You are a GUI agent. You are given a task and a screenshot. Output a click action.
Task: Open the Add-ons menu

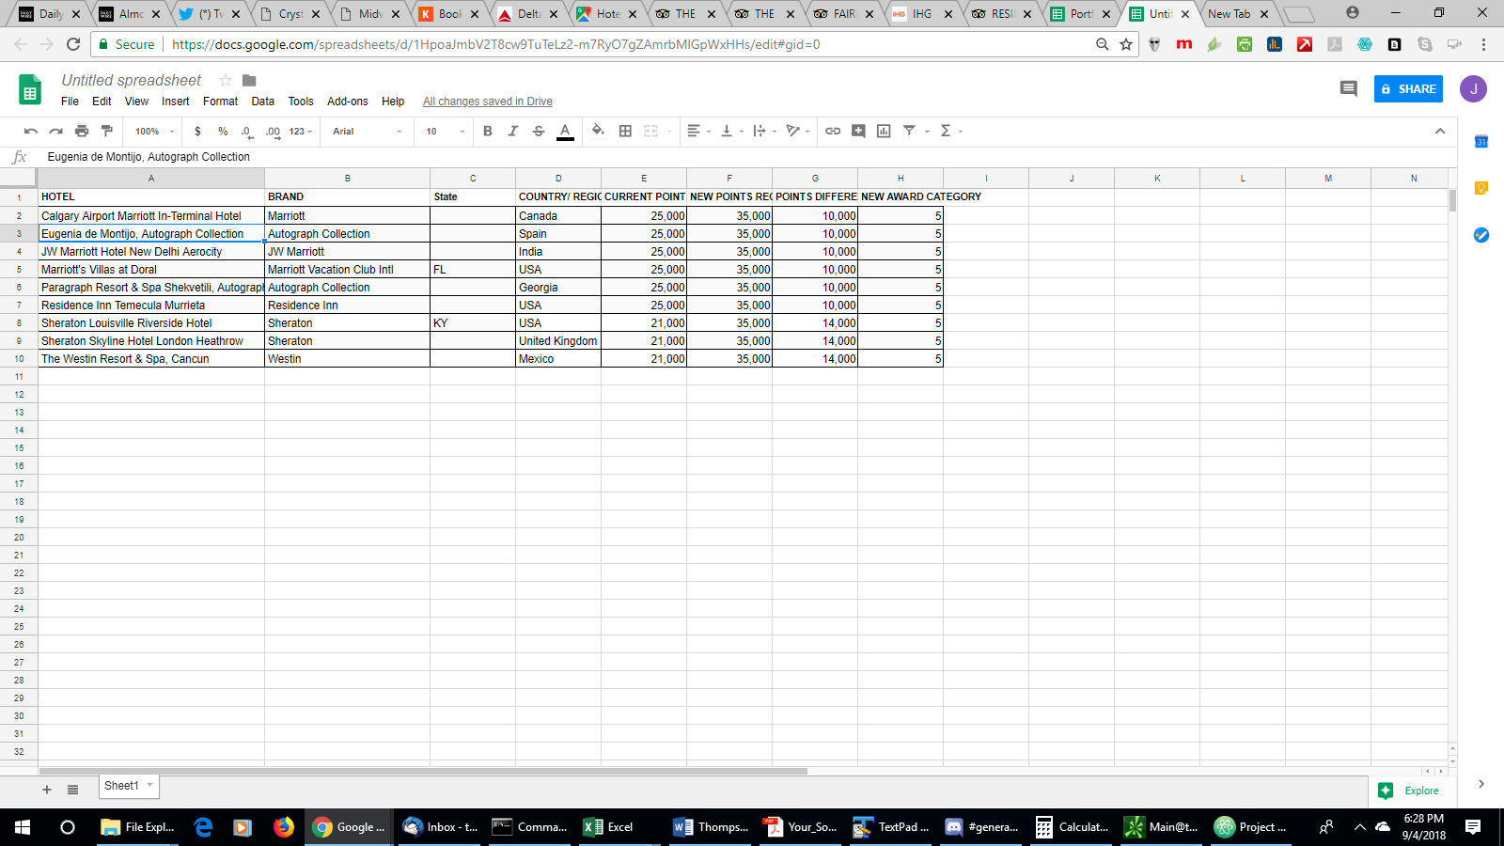coord(347,102)
